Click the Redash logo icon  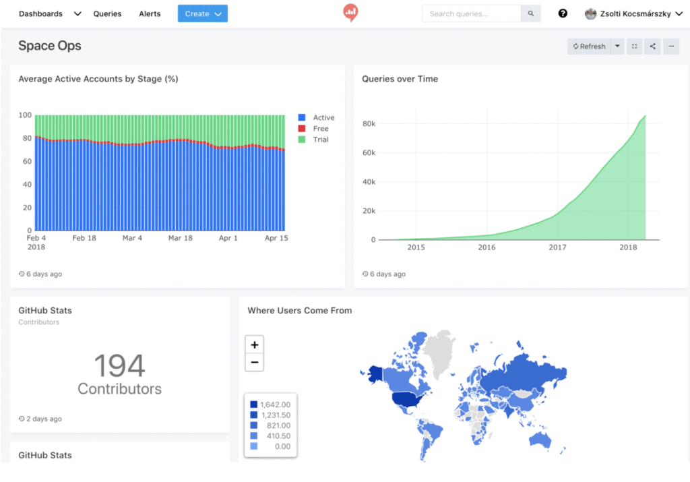click(350, 13)
